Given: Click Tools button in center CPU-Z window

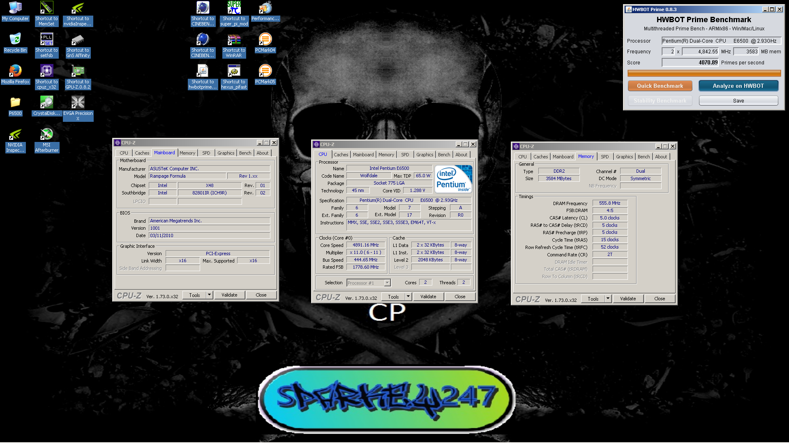Looking at the screenshot, I should (393, 297).
